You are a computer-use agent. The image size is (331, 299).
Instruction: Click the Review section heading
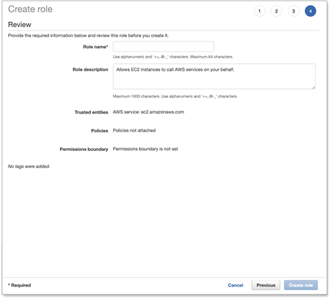pyautogui.click(x=20, y=24)
